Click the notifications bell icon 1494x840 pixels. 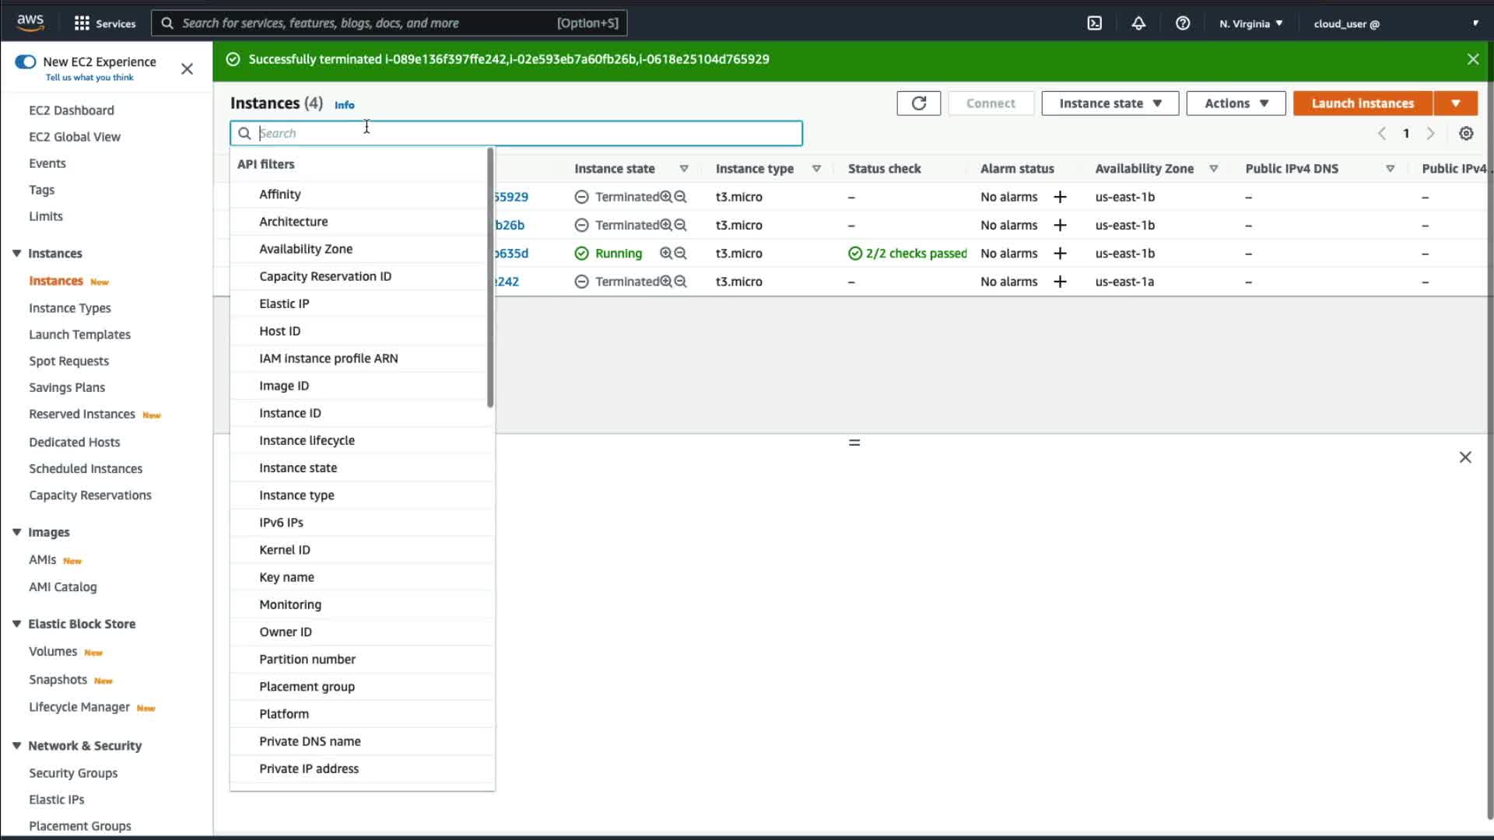click(x=1138, y=23)
